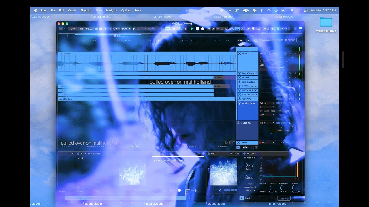Stop playback with the square Stop button
The image size is (369, 207).
pyautogui.click(x=197, y=29)
